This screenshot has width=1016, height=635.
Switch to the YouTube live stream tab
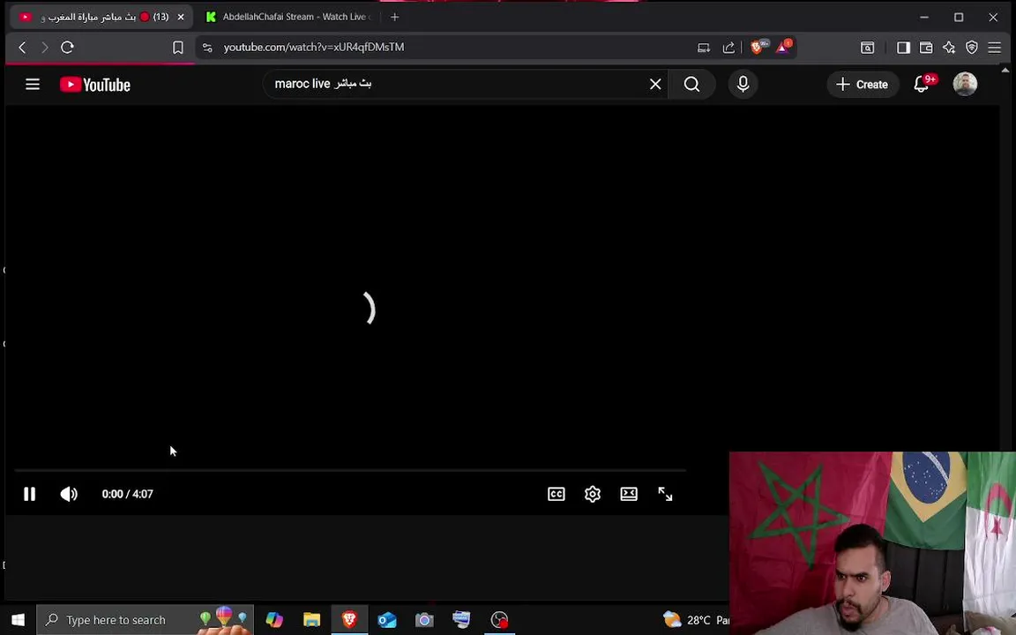[x=101, y=17]
